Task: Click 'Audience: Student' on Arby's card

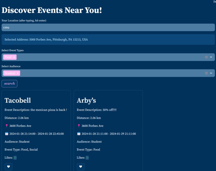Action: click(x=89, y=141)
